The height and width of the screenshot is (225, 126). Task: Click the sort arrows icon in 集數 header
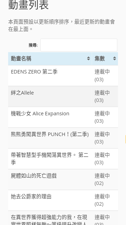(x=114, y=58)
